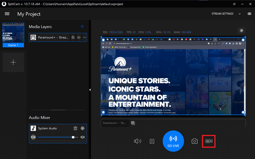Click the RAM 160 MiB readout
Image resolution: width=255 pixels, height=159 pixels.
(182, 32)
